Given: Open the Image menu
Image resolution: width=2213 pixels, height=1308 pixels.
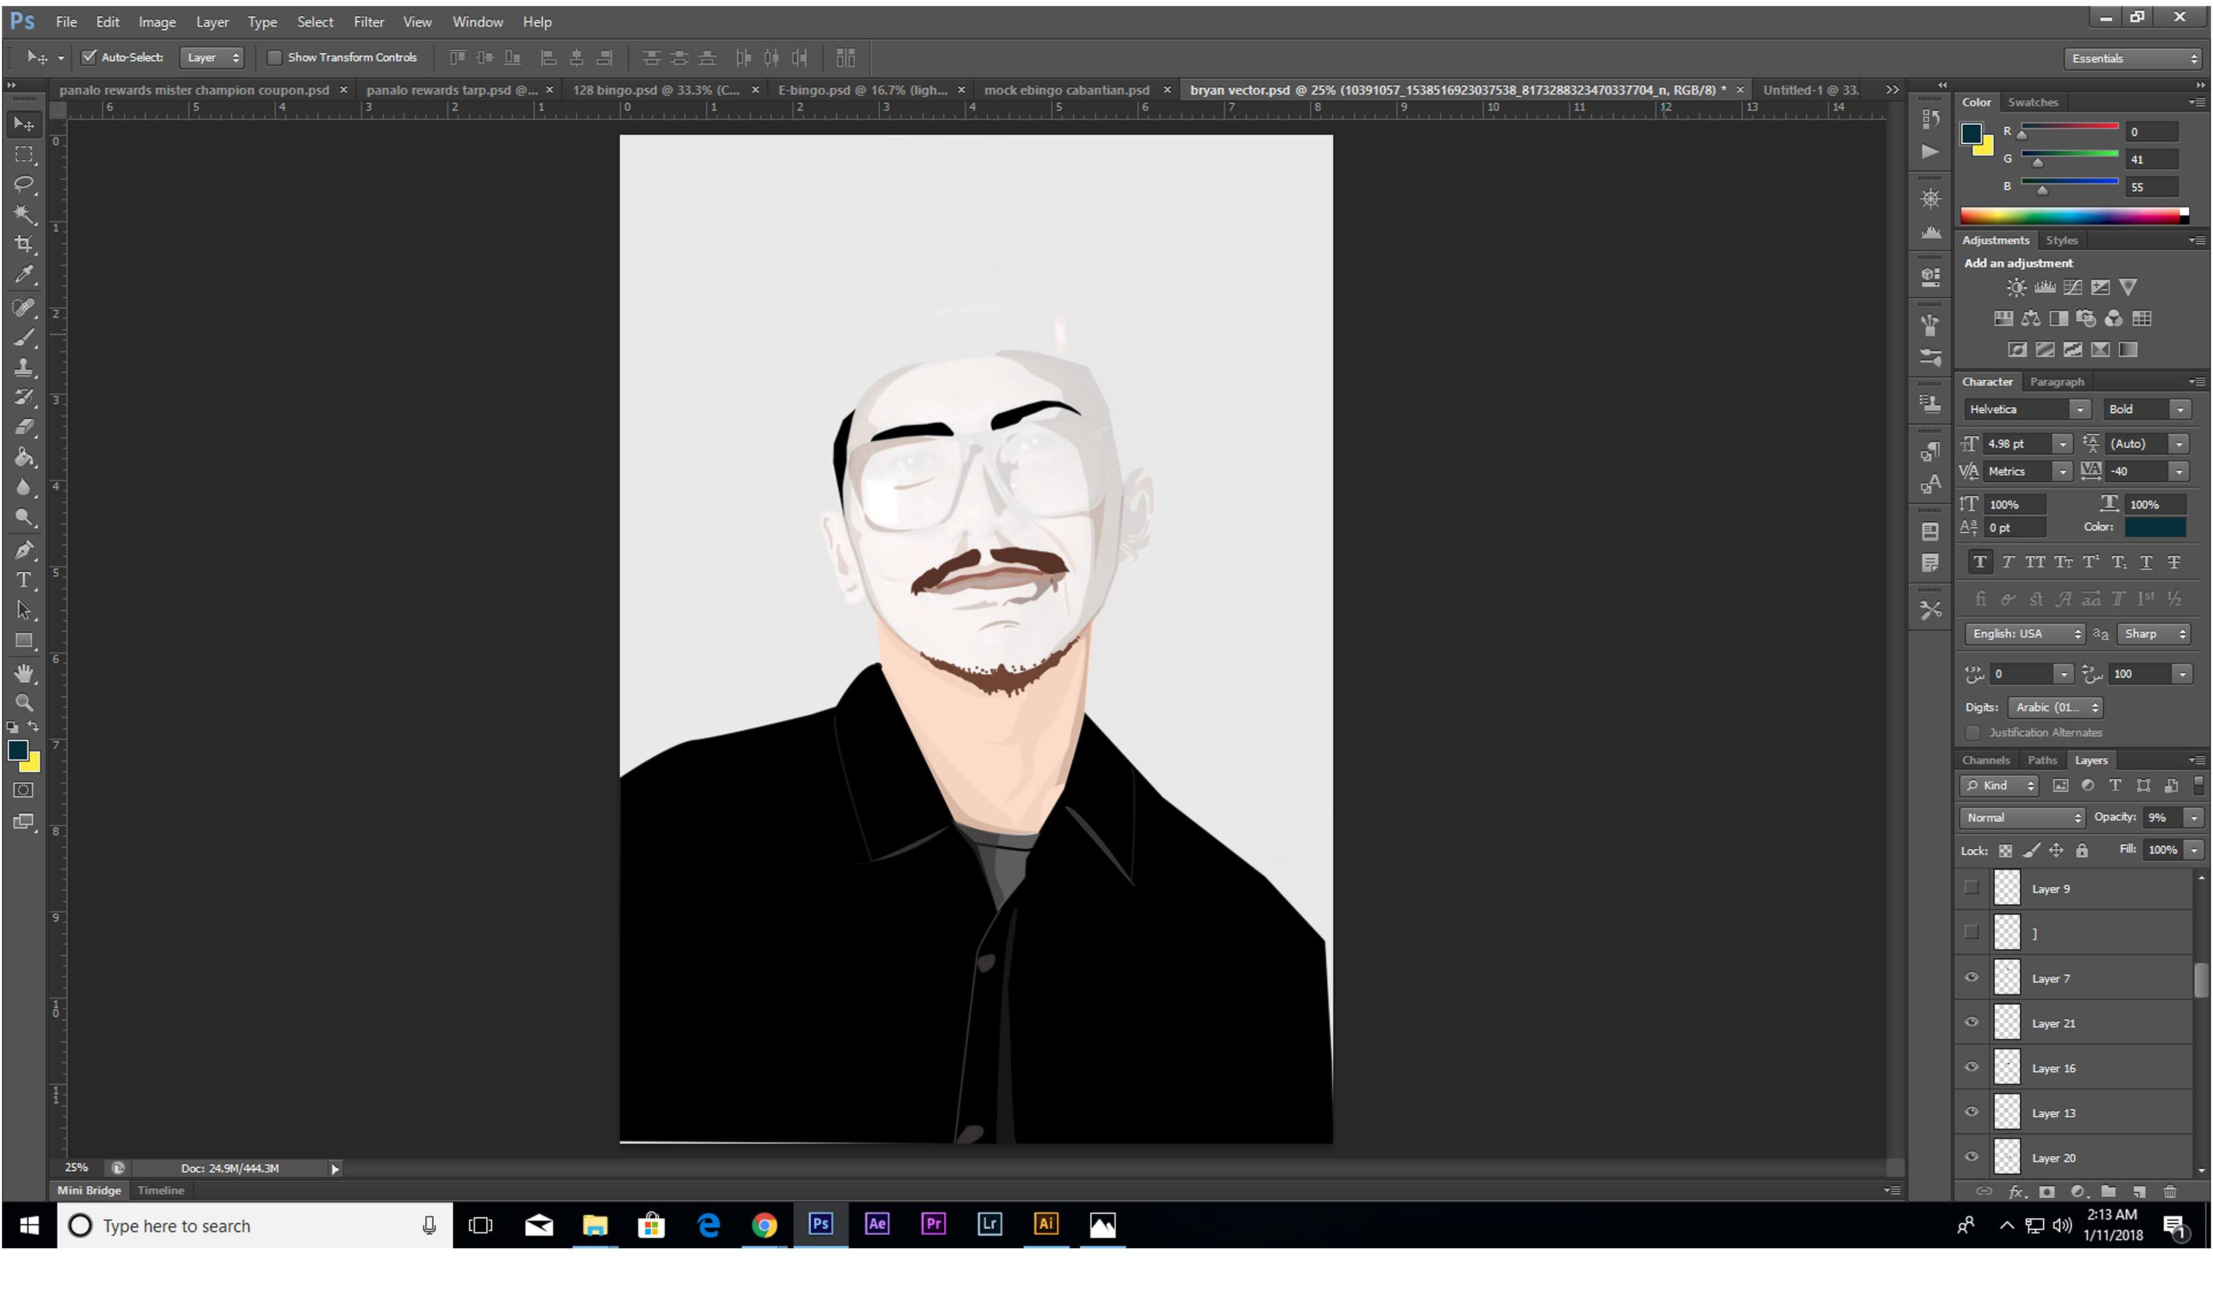Looking at the screenshot, I should (x=157, y=22).
